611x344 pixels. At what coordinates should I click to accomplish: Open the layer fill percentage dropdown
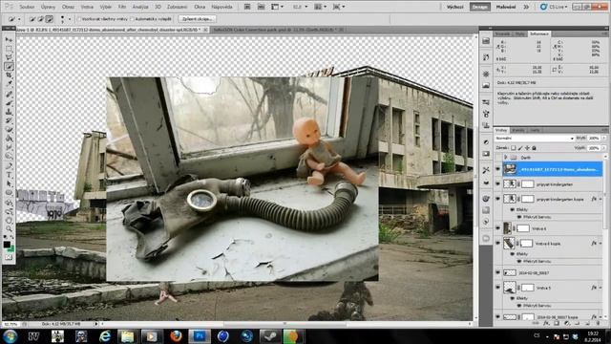click(x=604, y=148)
